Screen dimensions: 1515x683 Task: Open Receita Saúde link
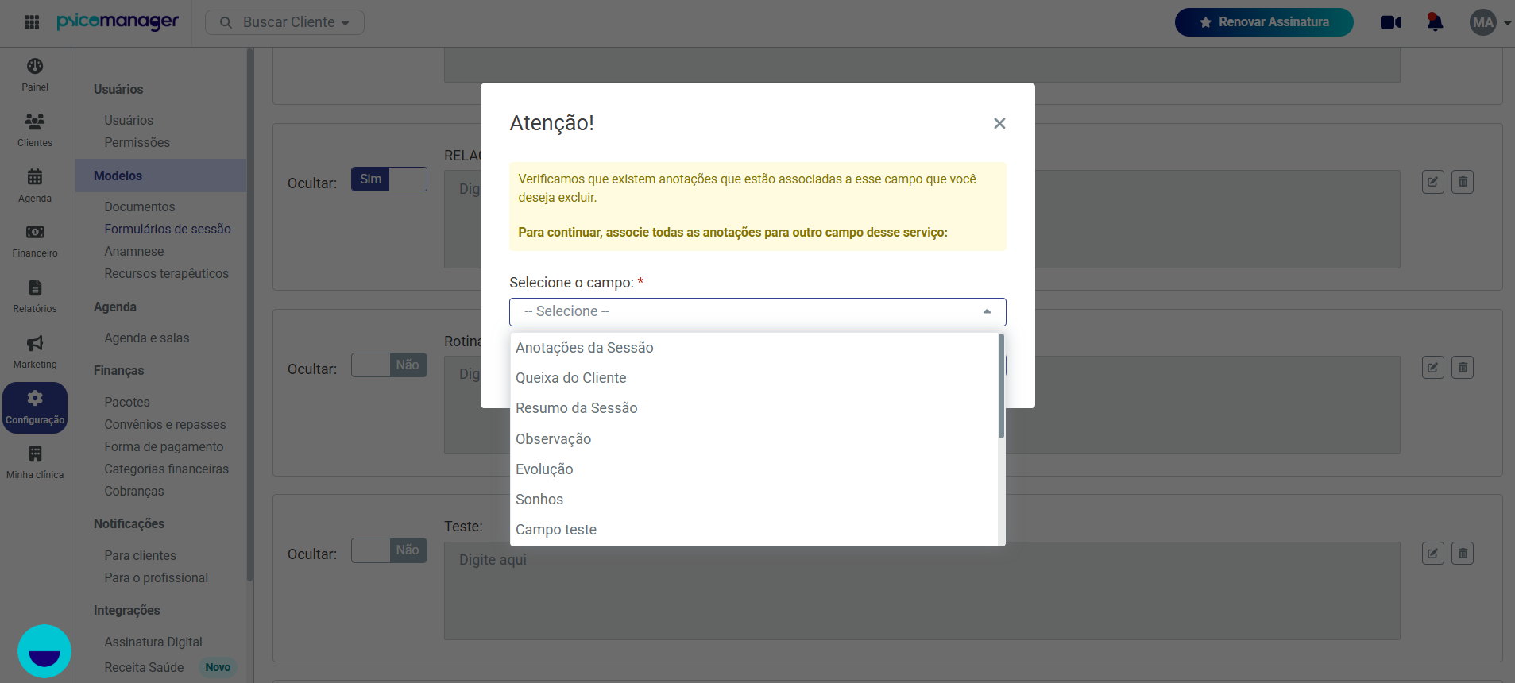click(x=144, y=667)
